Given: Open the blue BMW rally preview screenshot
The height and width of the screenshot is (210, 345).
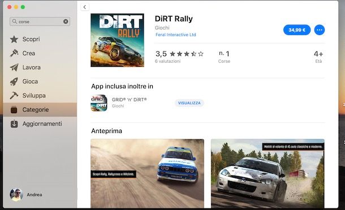Looking at the screenshot, I should tap(147, 173).
